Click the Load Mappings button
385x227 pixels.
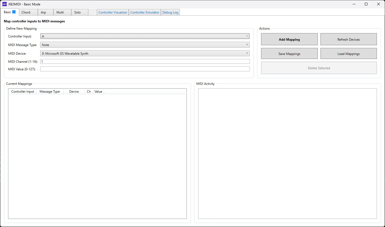[348, 54]
